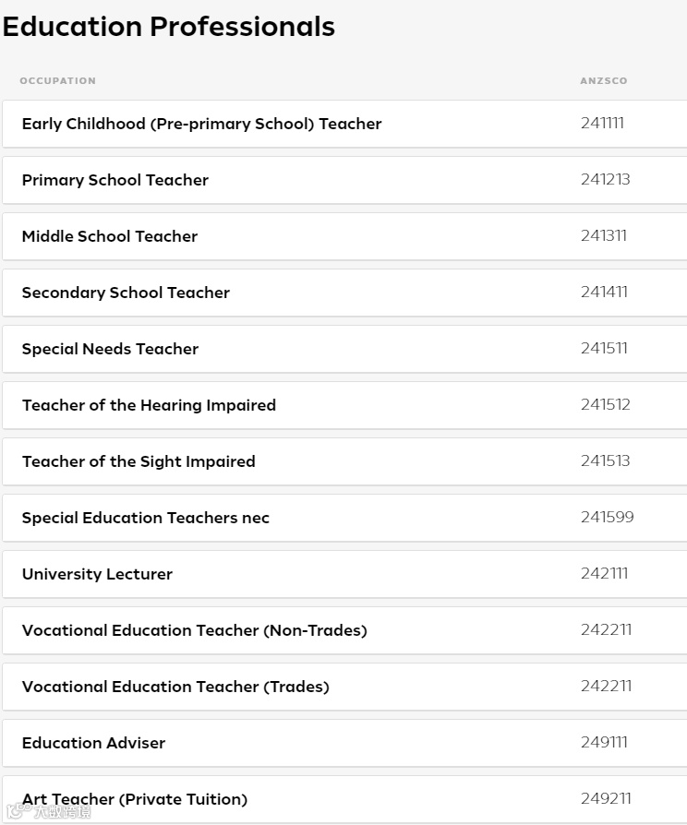Click ANZSCO code 241111

point(602,123)
